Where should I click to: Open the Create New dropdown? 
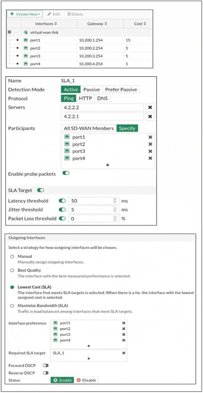(x=25, y=14)
